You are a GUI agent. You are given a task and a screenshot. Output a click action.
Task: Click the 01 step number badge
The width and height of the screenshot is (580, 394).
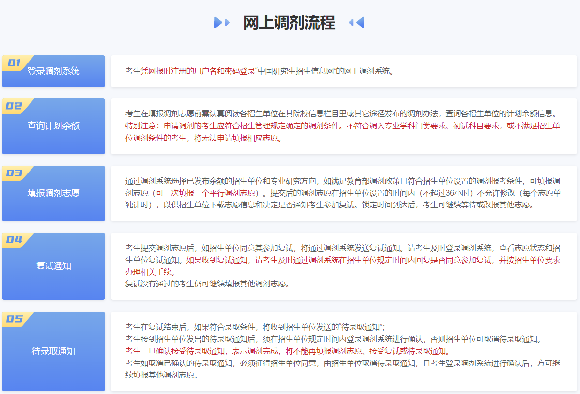click(14, 63)
